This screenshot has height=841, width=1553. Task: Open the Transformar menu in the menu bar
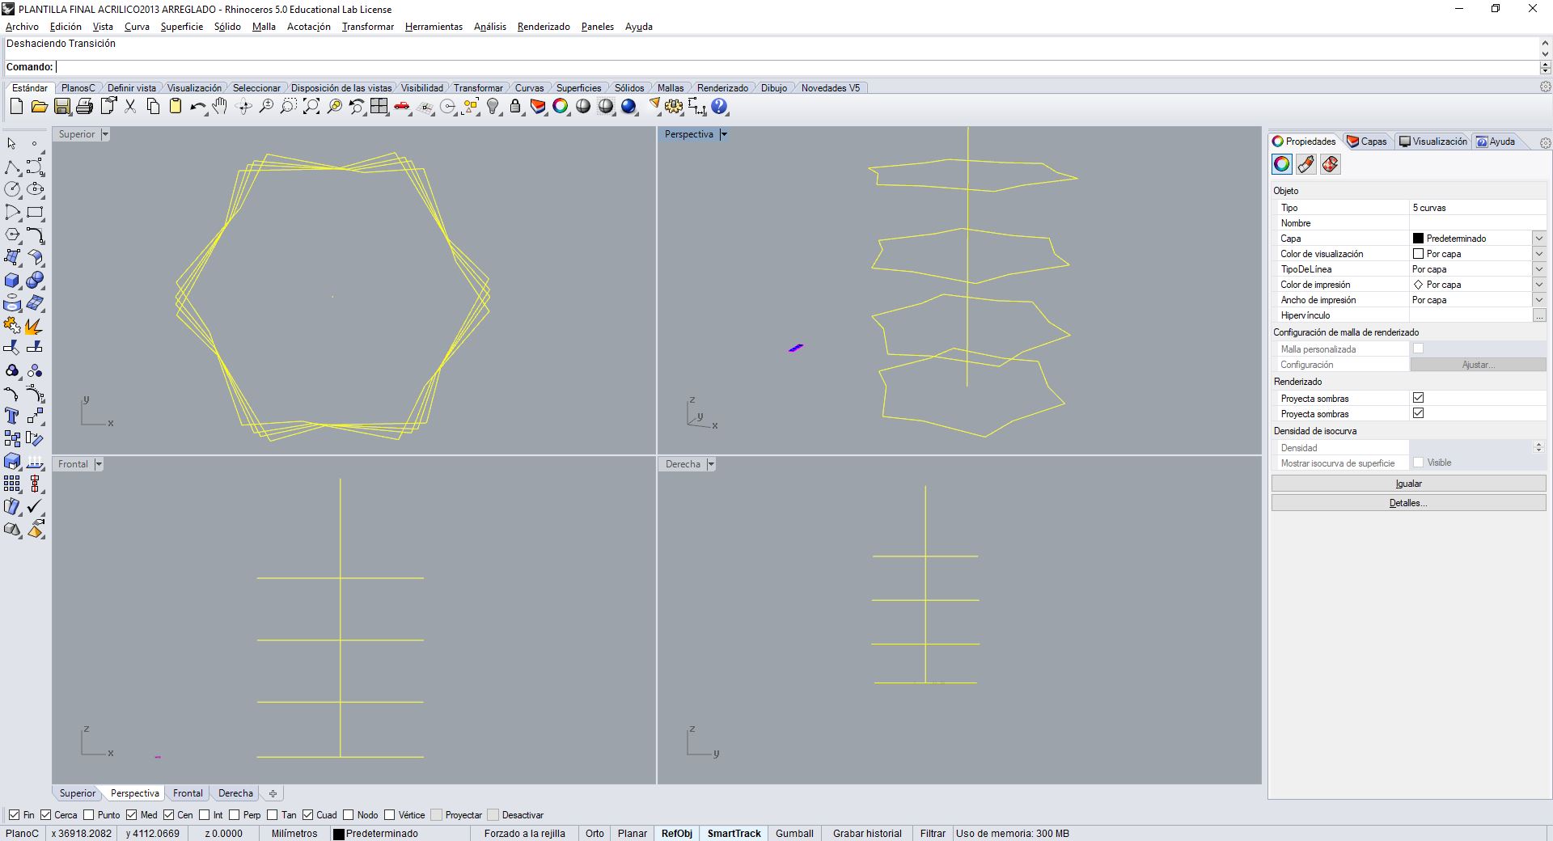[368, 27]
